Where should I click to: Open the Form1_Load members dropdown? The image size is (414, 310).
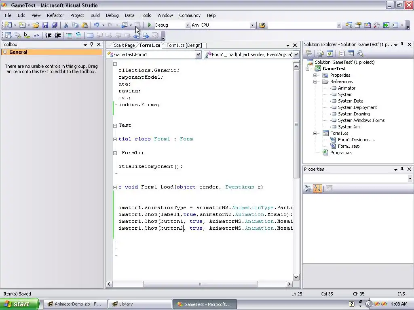click(296, 54)
